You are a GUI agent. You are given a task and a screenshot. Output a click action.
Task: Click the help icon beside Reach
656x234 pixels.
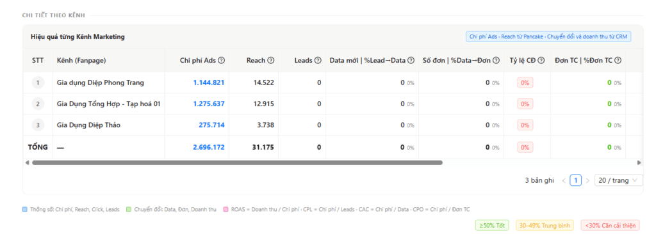[271, 61]
